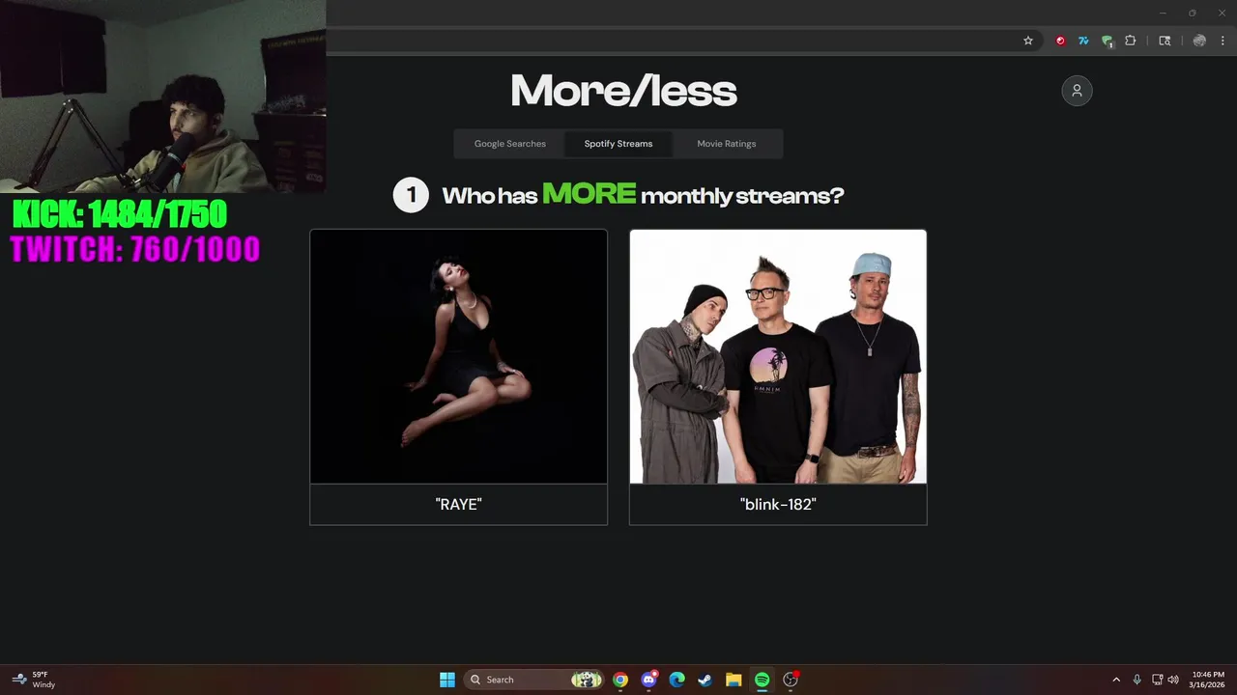Click the microphone tray icon
1237x695 pixels.
pos(1137,680)
